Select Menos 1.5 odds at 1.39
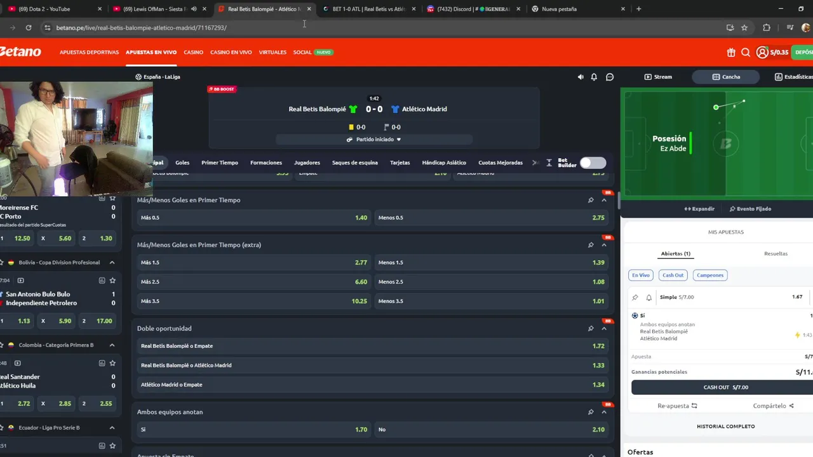The image size is (813, 457). pyautogui.click(x=491, y=263)
